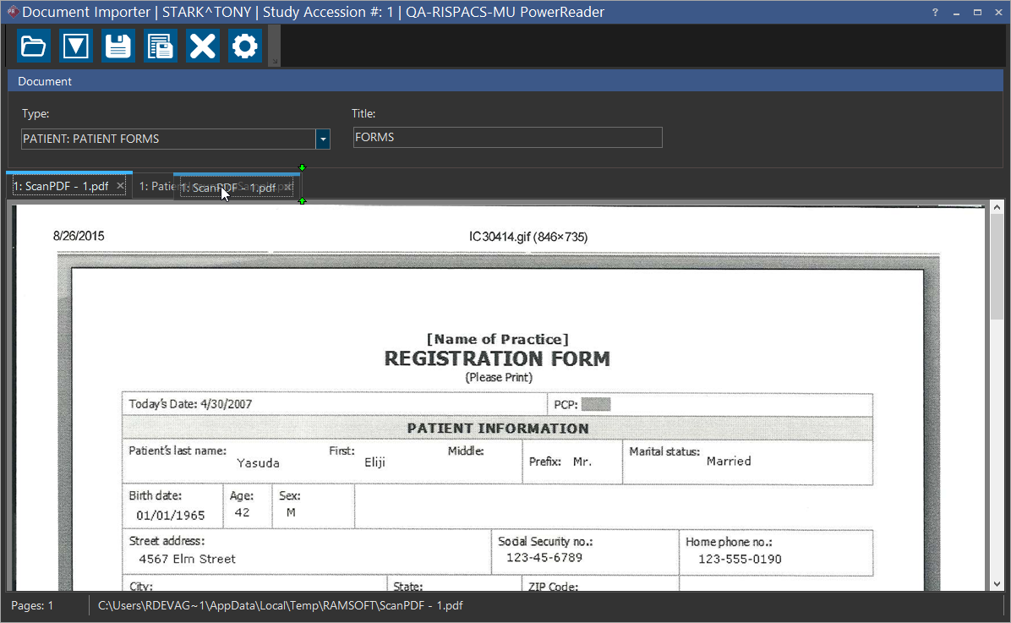Click the save-all documents toolbar icon
This screenshot has height=623, width=1011.
(x=160, y=46)
